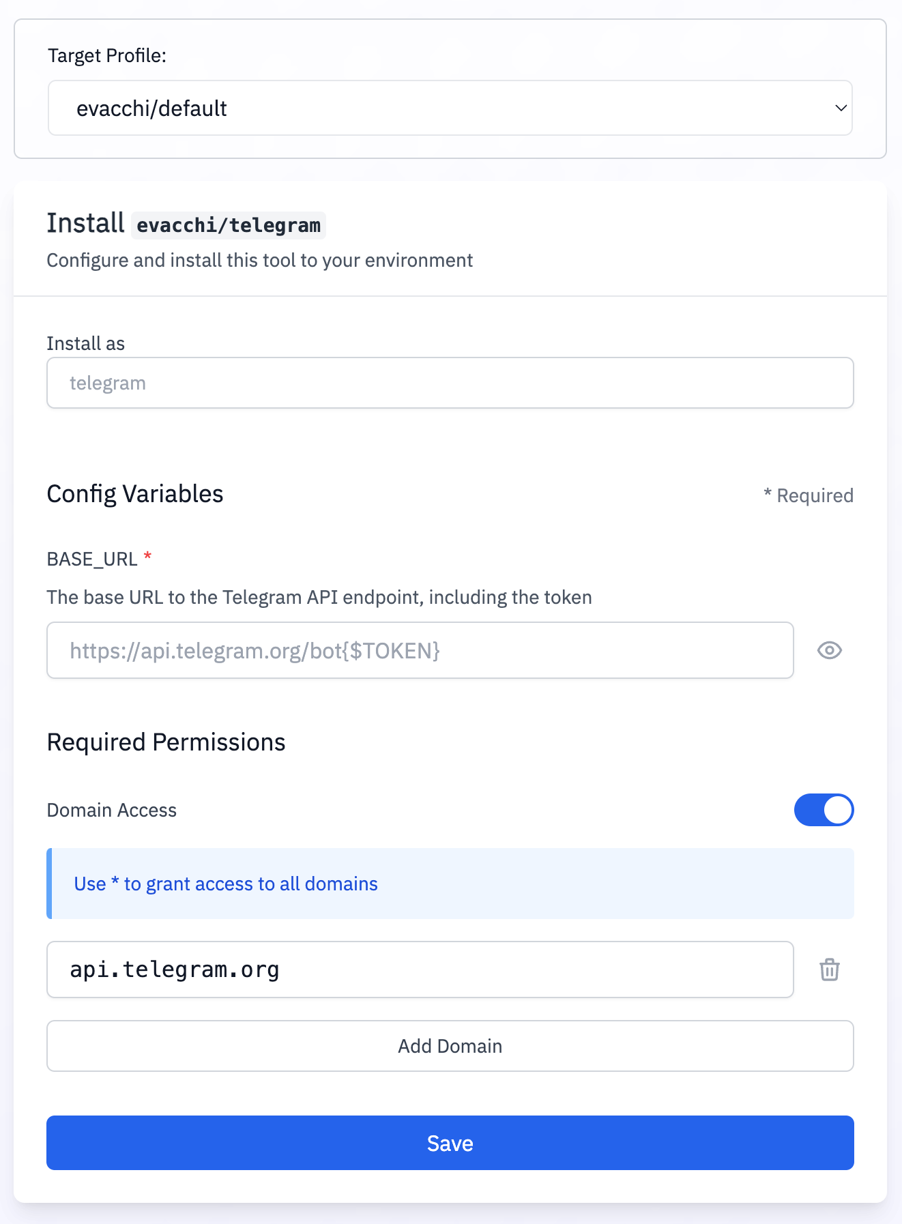Viewport: 902px width, 1224px height.
Task: Click the BASE_URL variable label
Action: [92, 559]
